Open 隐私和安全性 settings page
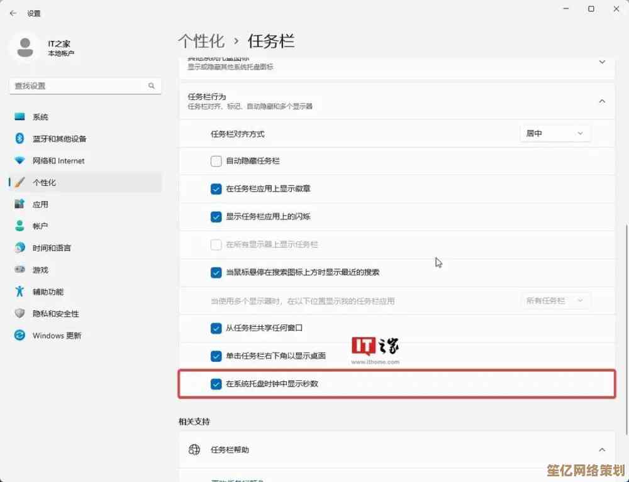The height and width of the screenshot is (482, 629). [x=55, y=314]
